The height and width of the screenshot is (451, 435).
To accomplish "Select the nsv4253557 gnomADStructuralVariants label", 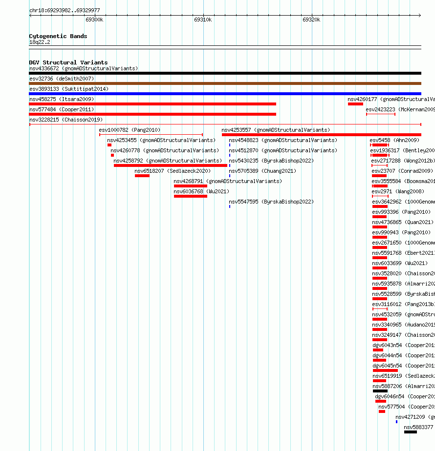I will pyautogui.click(x=276, y=130).
